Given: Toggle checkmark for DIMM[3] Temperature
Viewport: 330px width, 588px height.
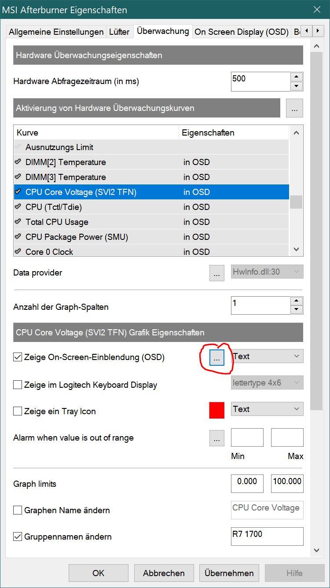Looking at the screenshot, I should point(18,177).
